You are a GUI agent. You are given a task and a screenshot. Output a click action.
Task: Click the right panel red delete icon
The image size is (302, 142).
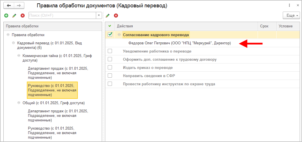coord(116,15)
